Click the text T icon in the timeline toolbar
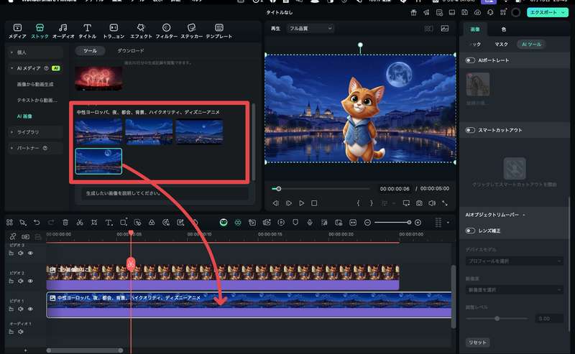This screenshot has width=575, height=354. 109,223
